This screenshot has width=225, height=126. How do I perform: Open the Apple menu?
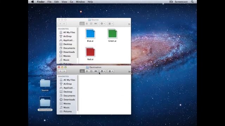[33, 2]
